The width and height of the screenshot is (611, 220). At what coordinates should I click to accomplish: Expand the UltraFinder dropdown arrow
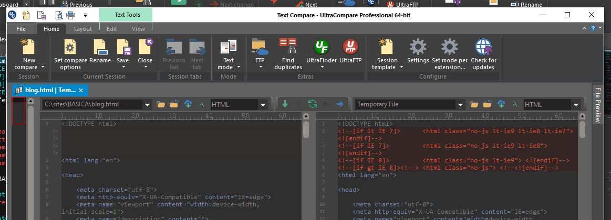click(322, 67)
